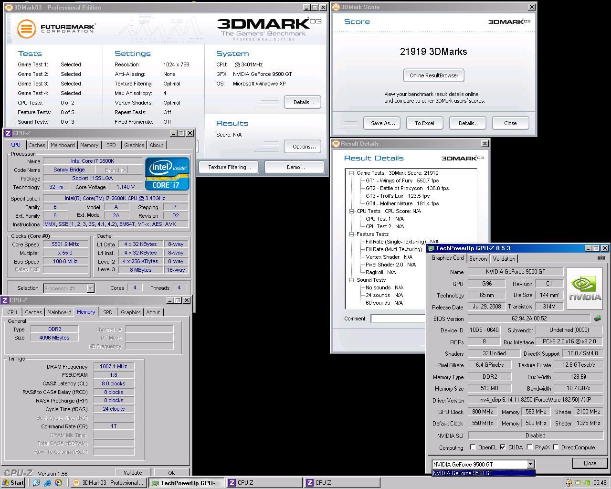Select GT4 - Mother Nature result
Viewport: 611px width, 489px height.
tap(402, 203)
